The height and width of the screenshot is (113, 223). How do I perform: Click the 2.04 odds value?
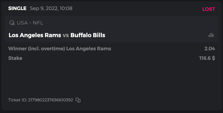pos(210,49)
